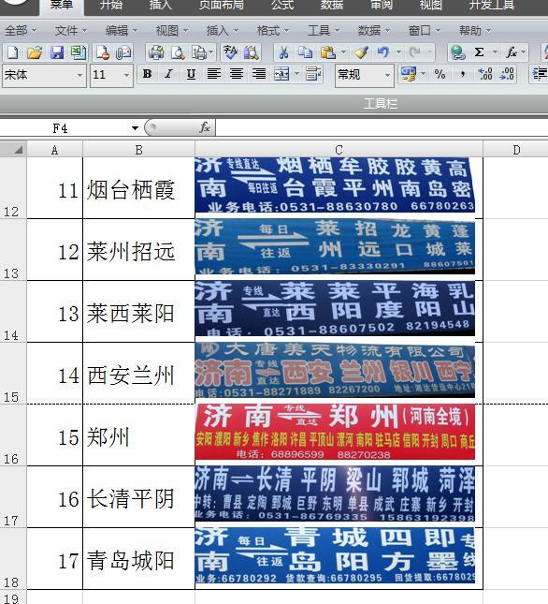
Task: Center text in the cell
Action: [237, 74]
